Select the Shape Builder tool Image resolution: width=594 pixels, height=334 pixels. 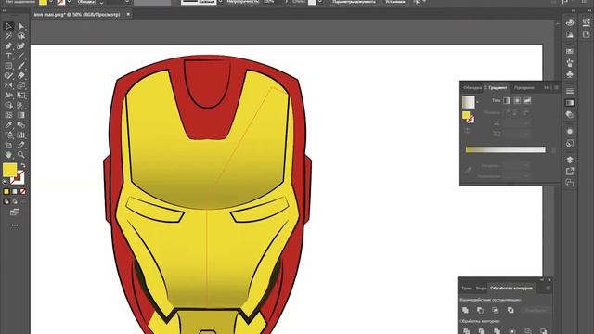click(x=8, y=105)
